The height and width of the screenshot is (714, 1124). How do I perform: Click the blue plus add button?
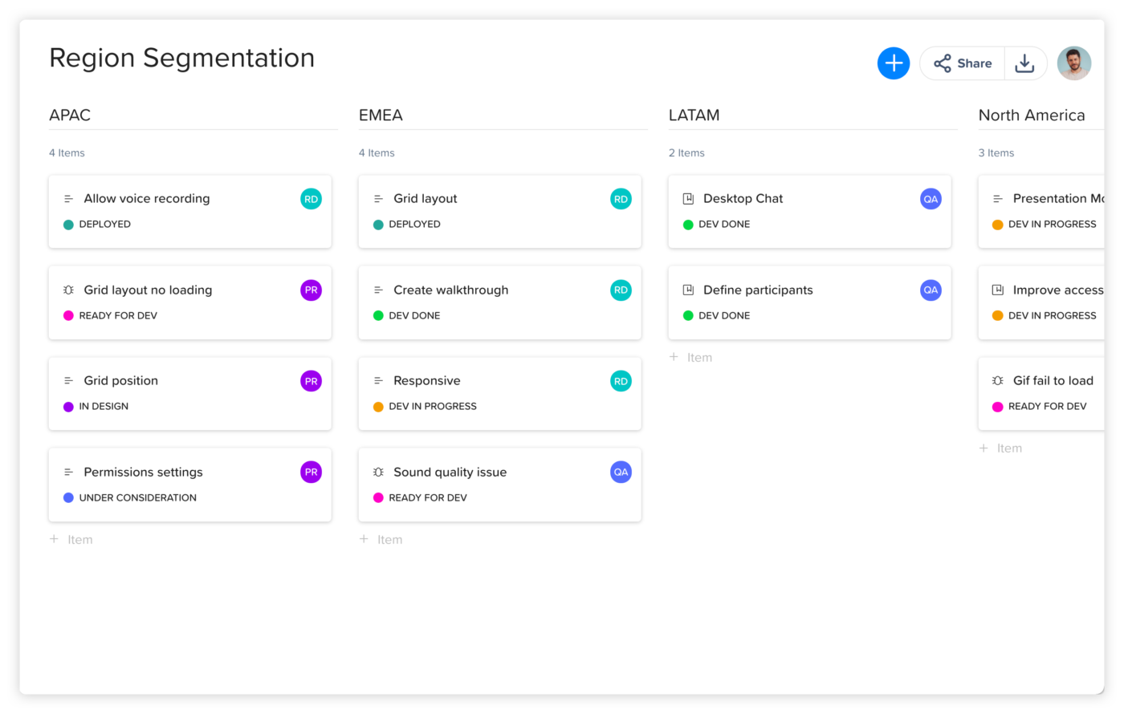tap(893, 63)
